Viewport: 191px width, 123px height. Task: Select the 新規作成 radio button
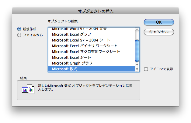coord(19,29)
